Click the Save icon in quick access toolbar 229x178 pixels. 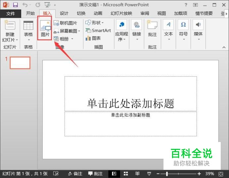coord(15,5)
